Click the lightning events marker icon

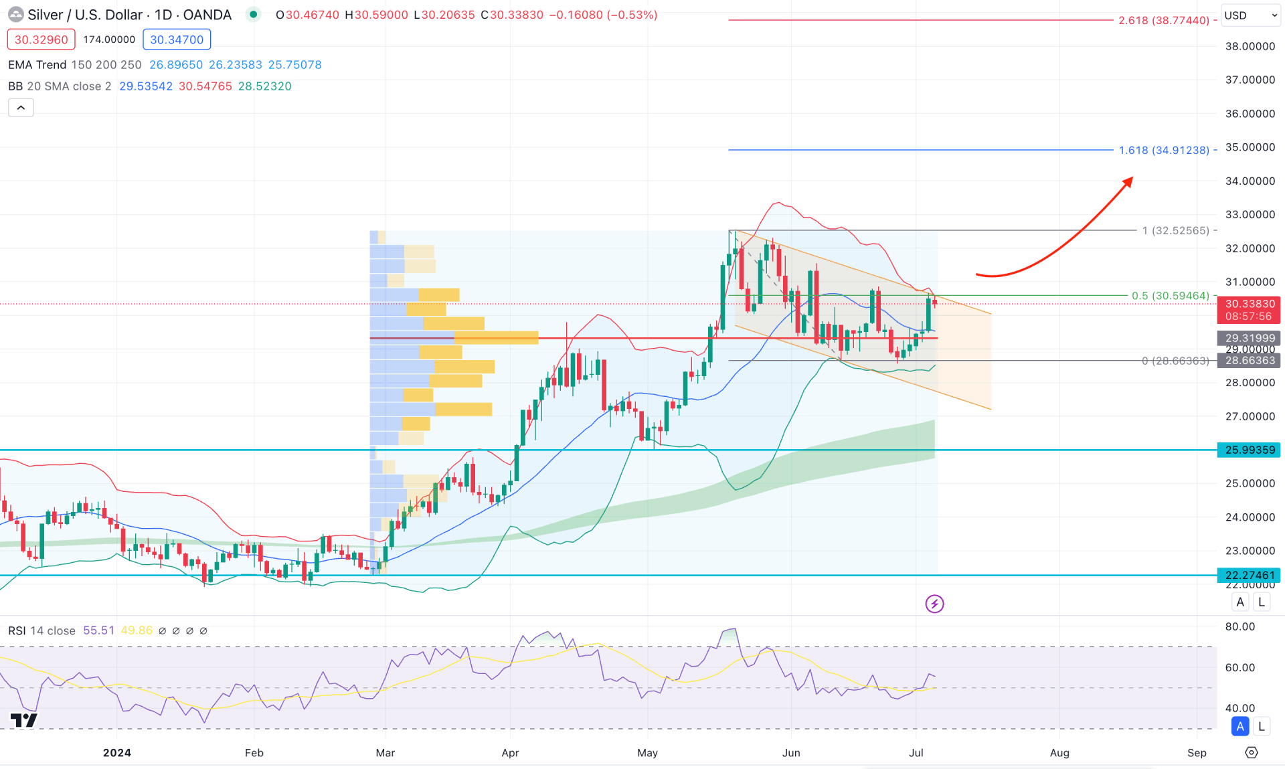click(934, 604)
